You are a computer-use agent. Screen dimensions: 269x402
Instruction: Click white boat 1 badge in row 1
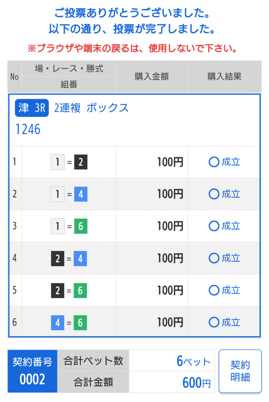coord(58,162)
